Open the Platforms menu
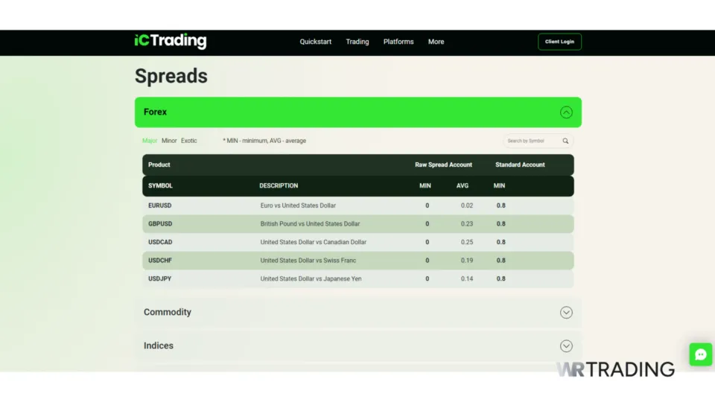This screenshot has height=402, width=715. click(398, 42)
